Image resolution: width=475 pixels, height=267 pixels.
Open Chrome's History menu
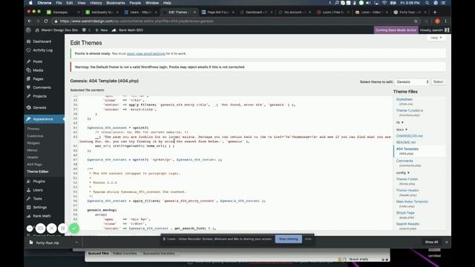point(96,3)
